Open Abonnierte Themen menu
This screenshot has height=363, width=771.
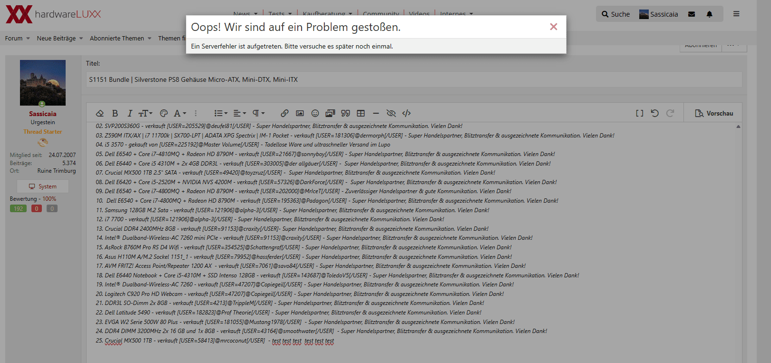120,39
